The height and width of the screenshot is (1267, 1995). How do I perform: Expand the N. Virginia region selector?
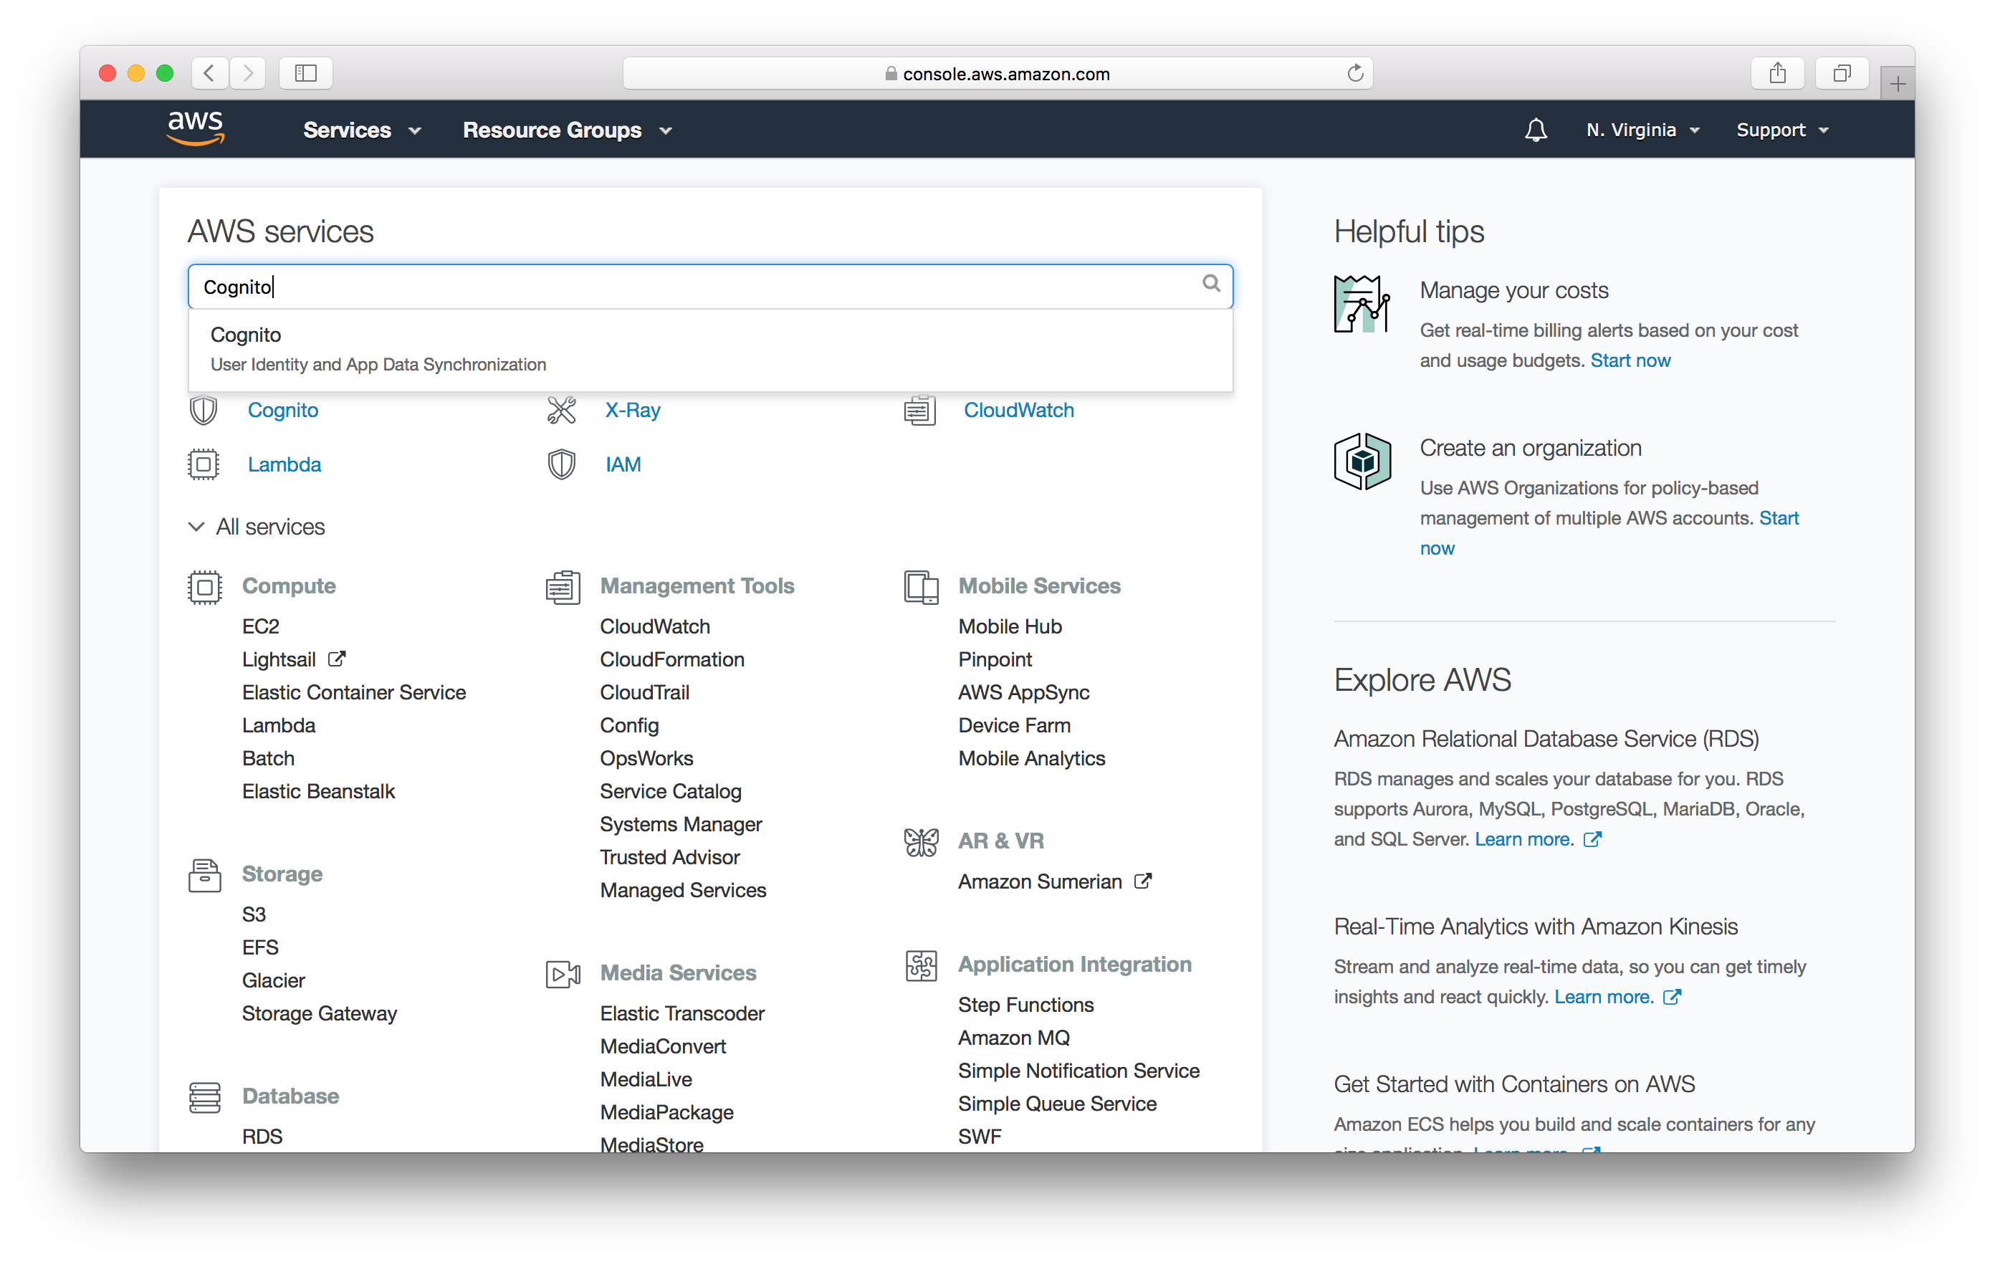(1643, 130)
